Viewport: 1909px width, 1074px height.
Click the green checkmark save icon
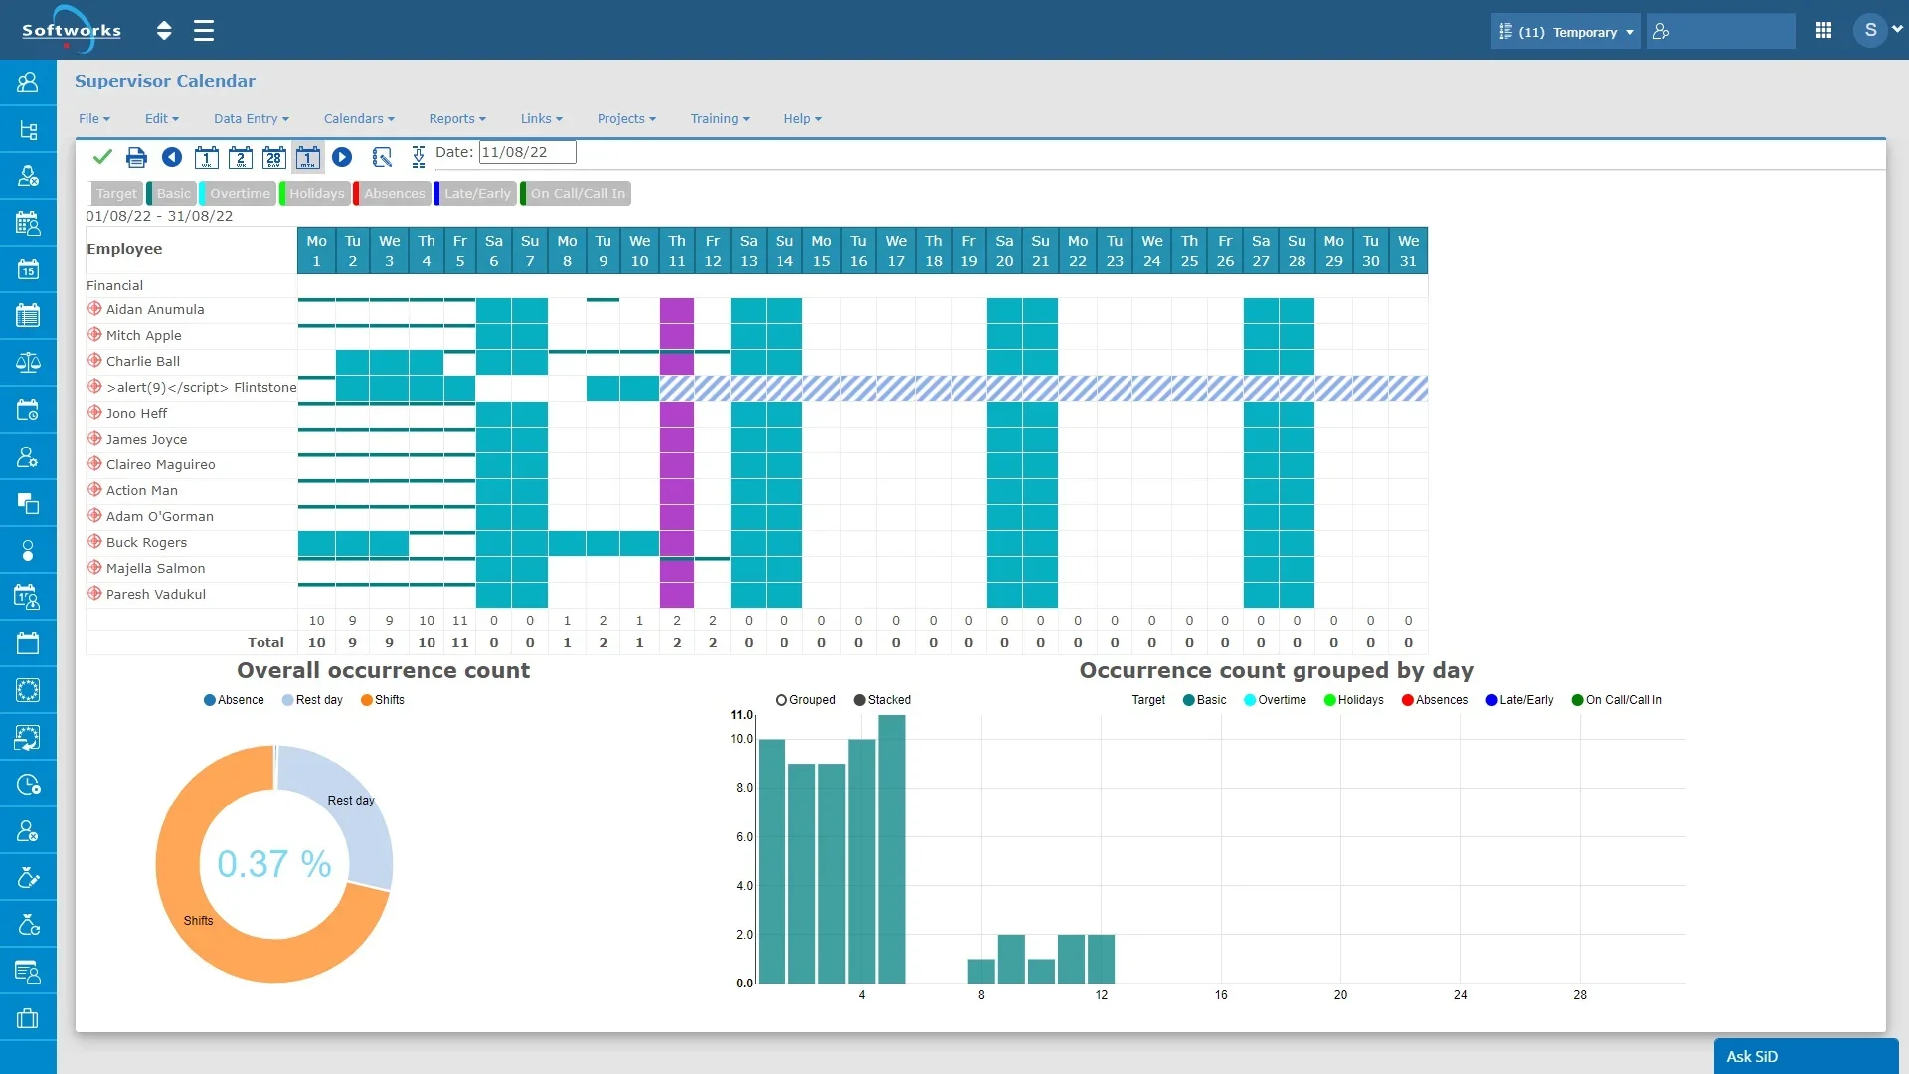[x=101, y=157]
